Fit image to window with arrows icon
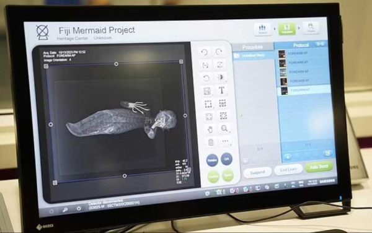 pyautogui.click(x=209, y=117)
